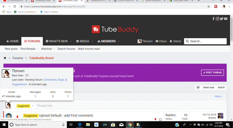Viewport: 233px width, 128px height.
Task: Open the MEMBERS nav tab
Action: pos(107,41)
